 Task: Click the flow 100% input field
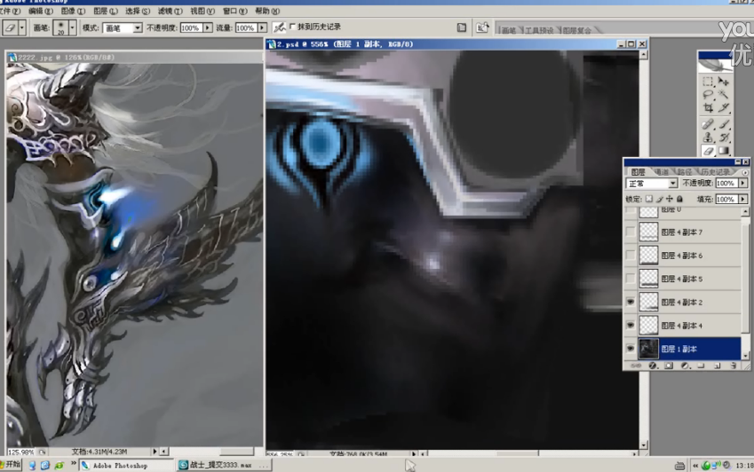(x=246, y=28)
